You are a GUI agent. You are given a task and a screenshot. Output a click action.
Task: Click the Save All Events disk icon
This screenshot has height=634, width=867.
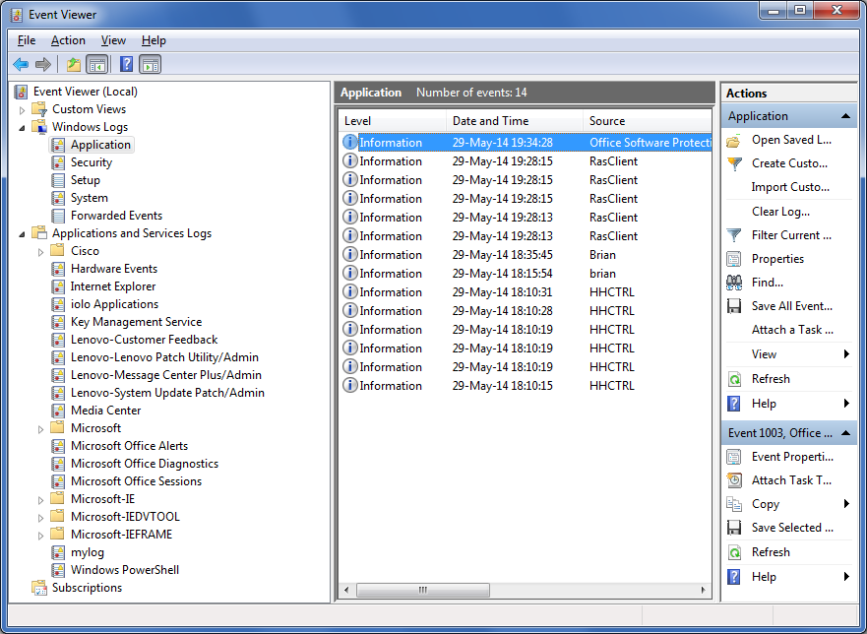[x=733, y=305]
